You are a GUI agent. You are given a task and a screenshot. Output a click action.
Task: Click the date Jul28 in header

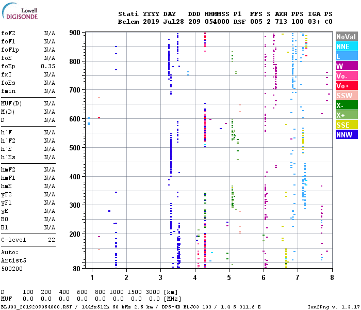(174, 22)
